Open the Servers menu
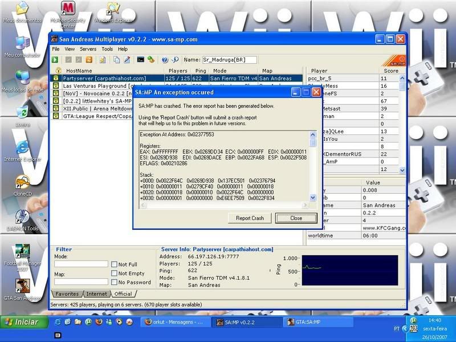Screen dimensions: 456x342 point(88,49)
